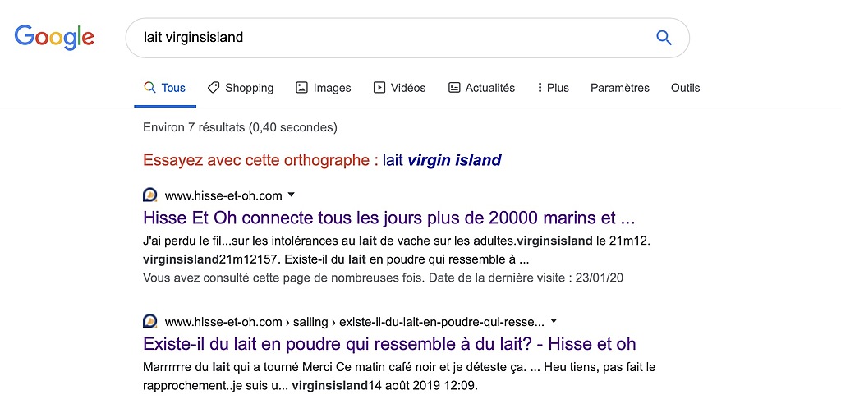Switch to the Images tab
841x413 pixels.
tap(324, 87)
